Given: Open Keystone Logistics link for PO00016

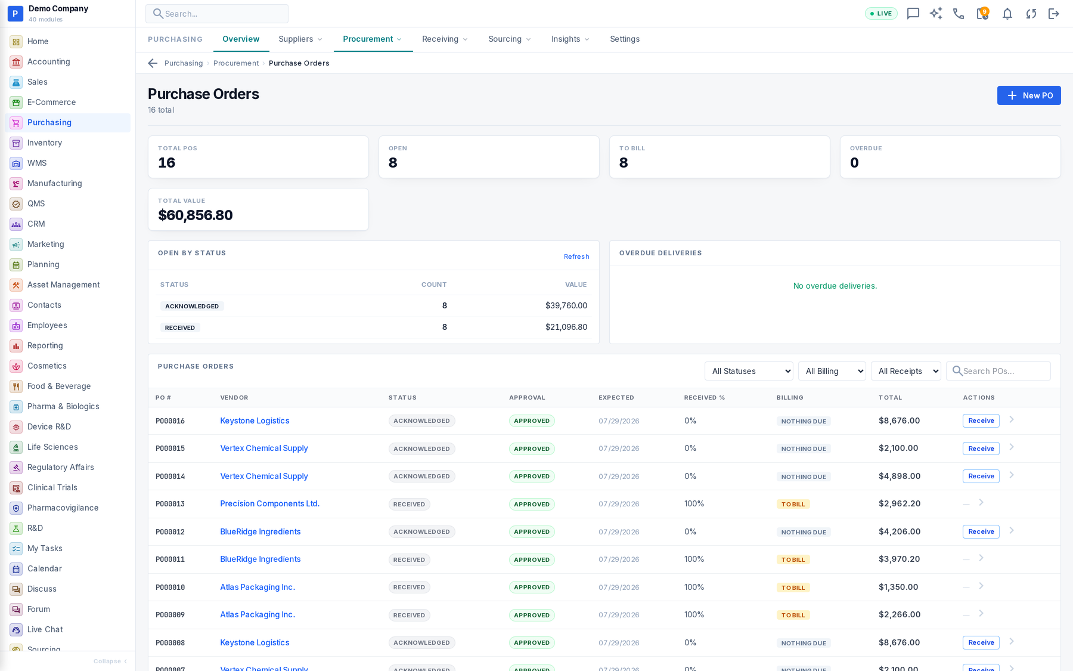Looking at the screenshot, I should (x=255, y=421).
